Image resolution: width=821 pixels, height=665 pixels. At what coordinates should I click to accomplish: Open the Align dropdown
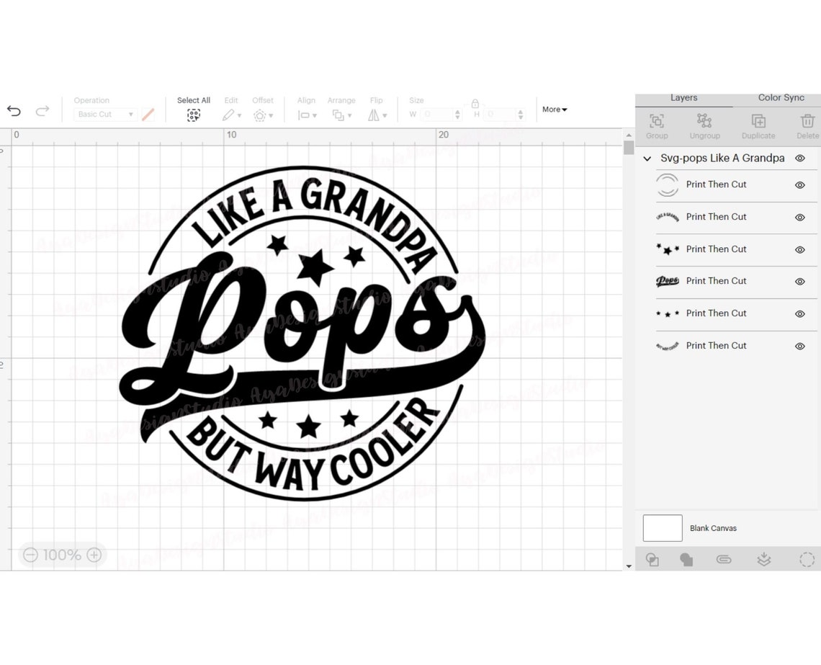click(307, 115)
